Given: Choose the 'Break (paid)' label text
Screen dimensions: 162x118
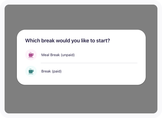Looking at the screenshot, I should coord(51,71).
